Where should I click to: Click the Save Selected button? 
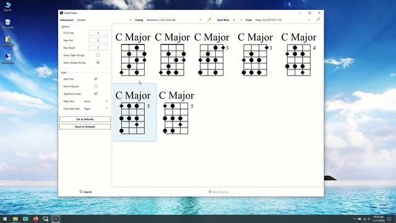[218, 192]
